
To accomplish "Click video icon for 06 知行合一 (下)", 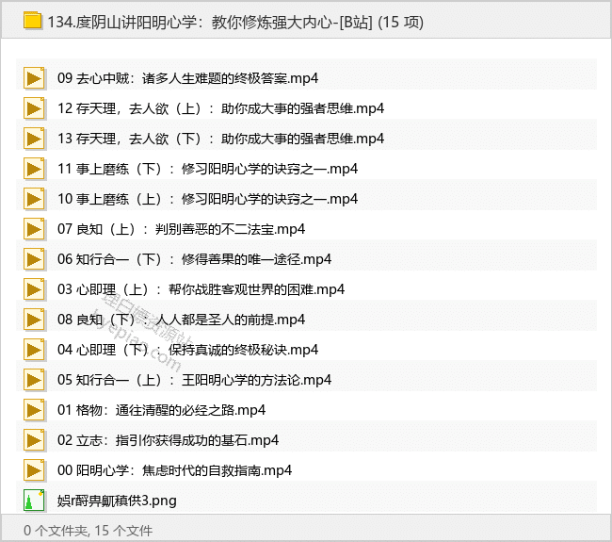I will click(34, 259).
